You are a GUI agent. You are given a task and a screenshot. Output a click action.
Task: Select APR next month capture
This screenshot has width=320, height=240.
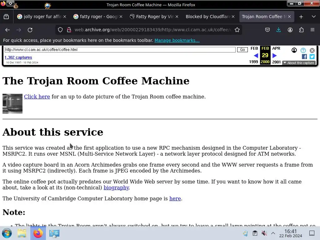click(x=276, y=48)
